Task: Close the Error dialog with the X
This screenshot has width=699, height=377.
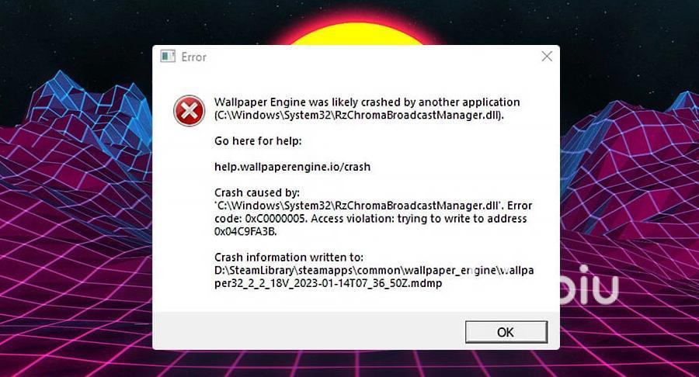Action: (x=547, y=56)
